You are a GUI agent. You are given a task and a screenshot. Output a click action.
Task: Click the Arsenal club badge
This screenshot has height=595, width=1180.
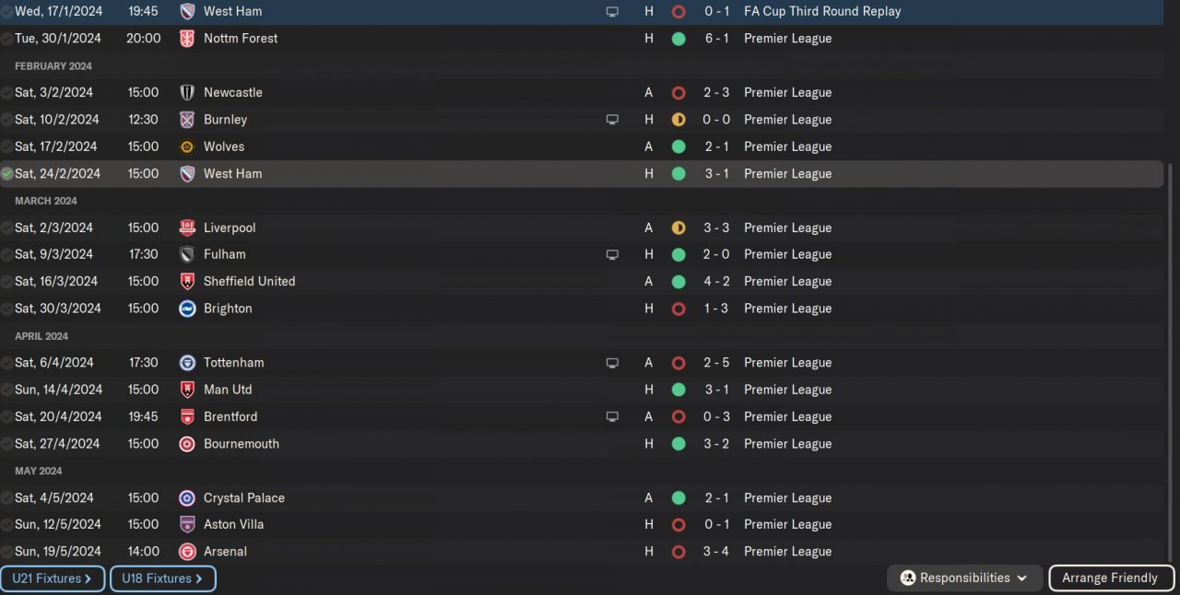[187, 552]
